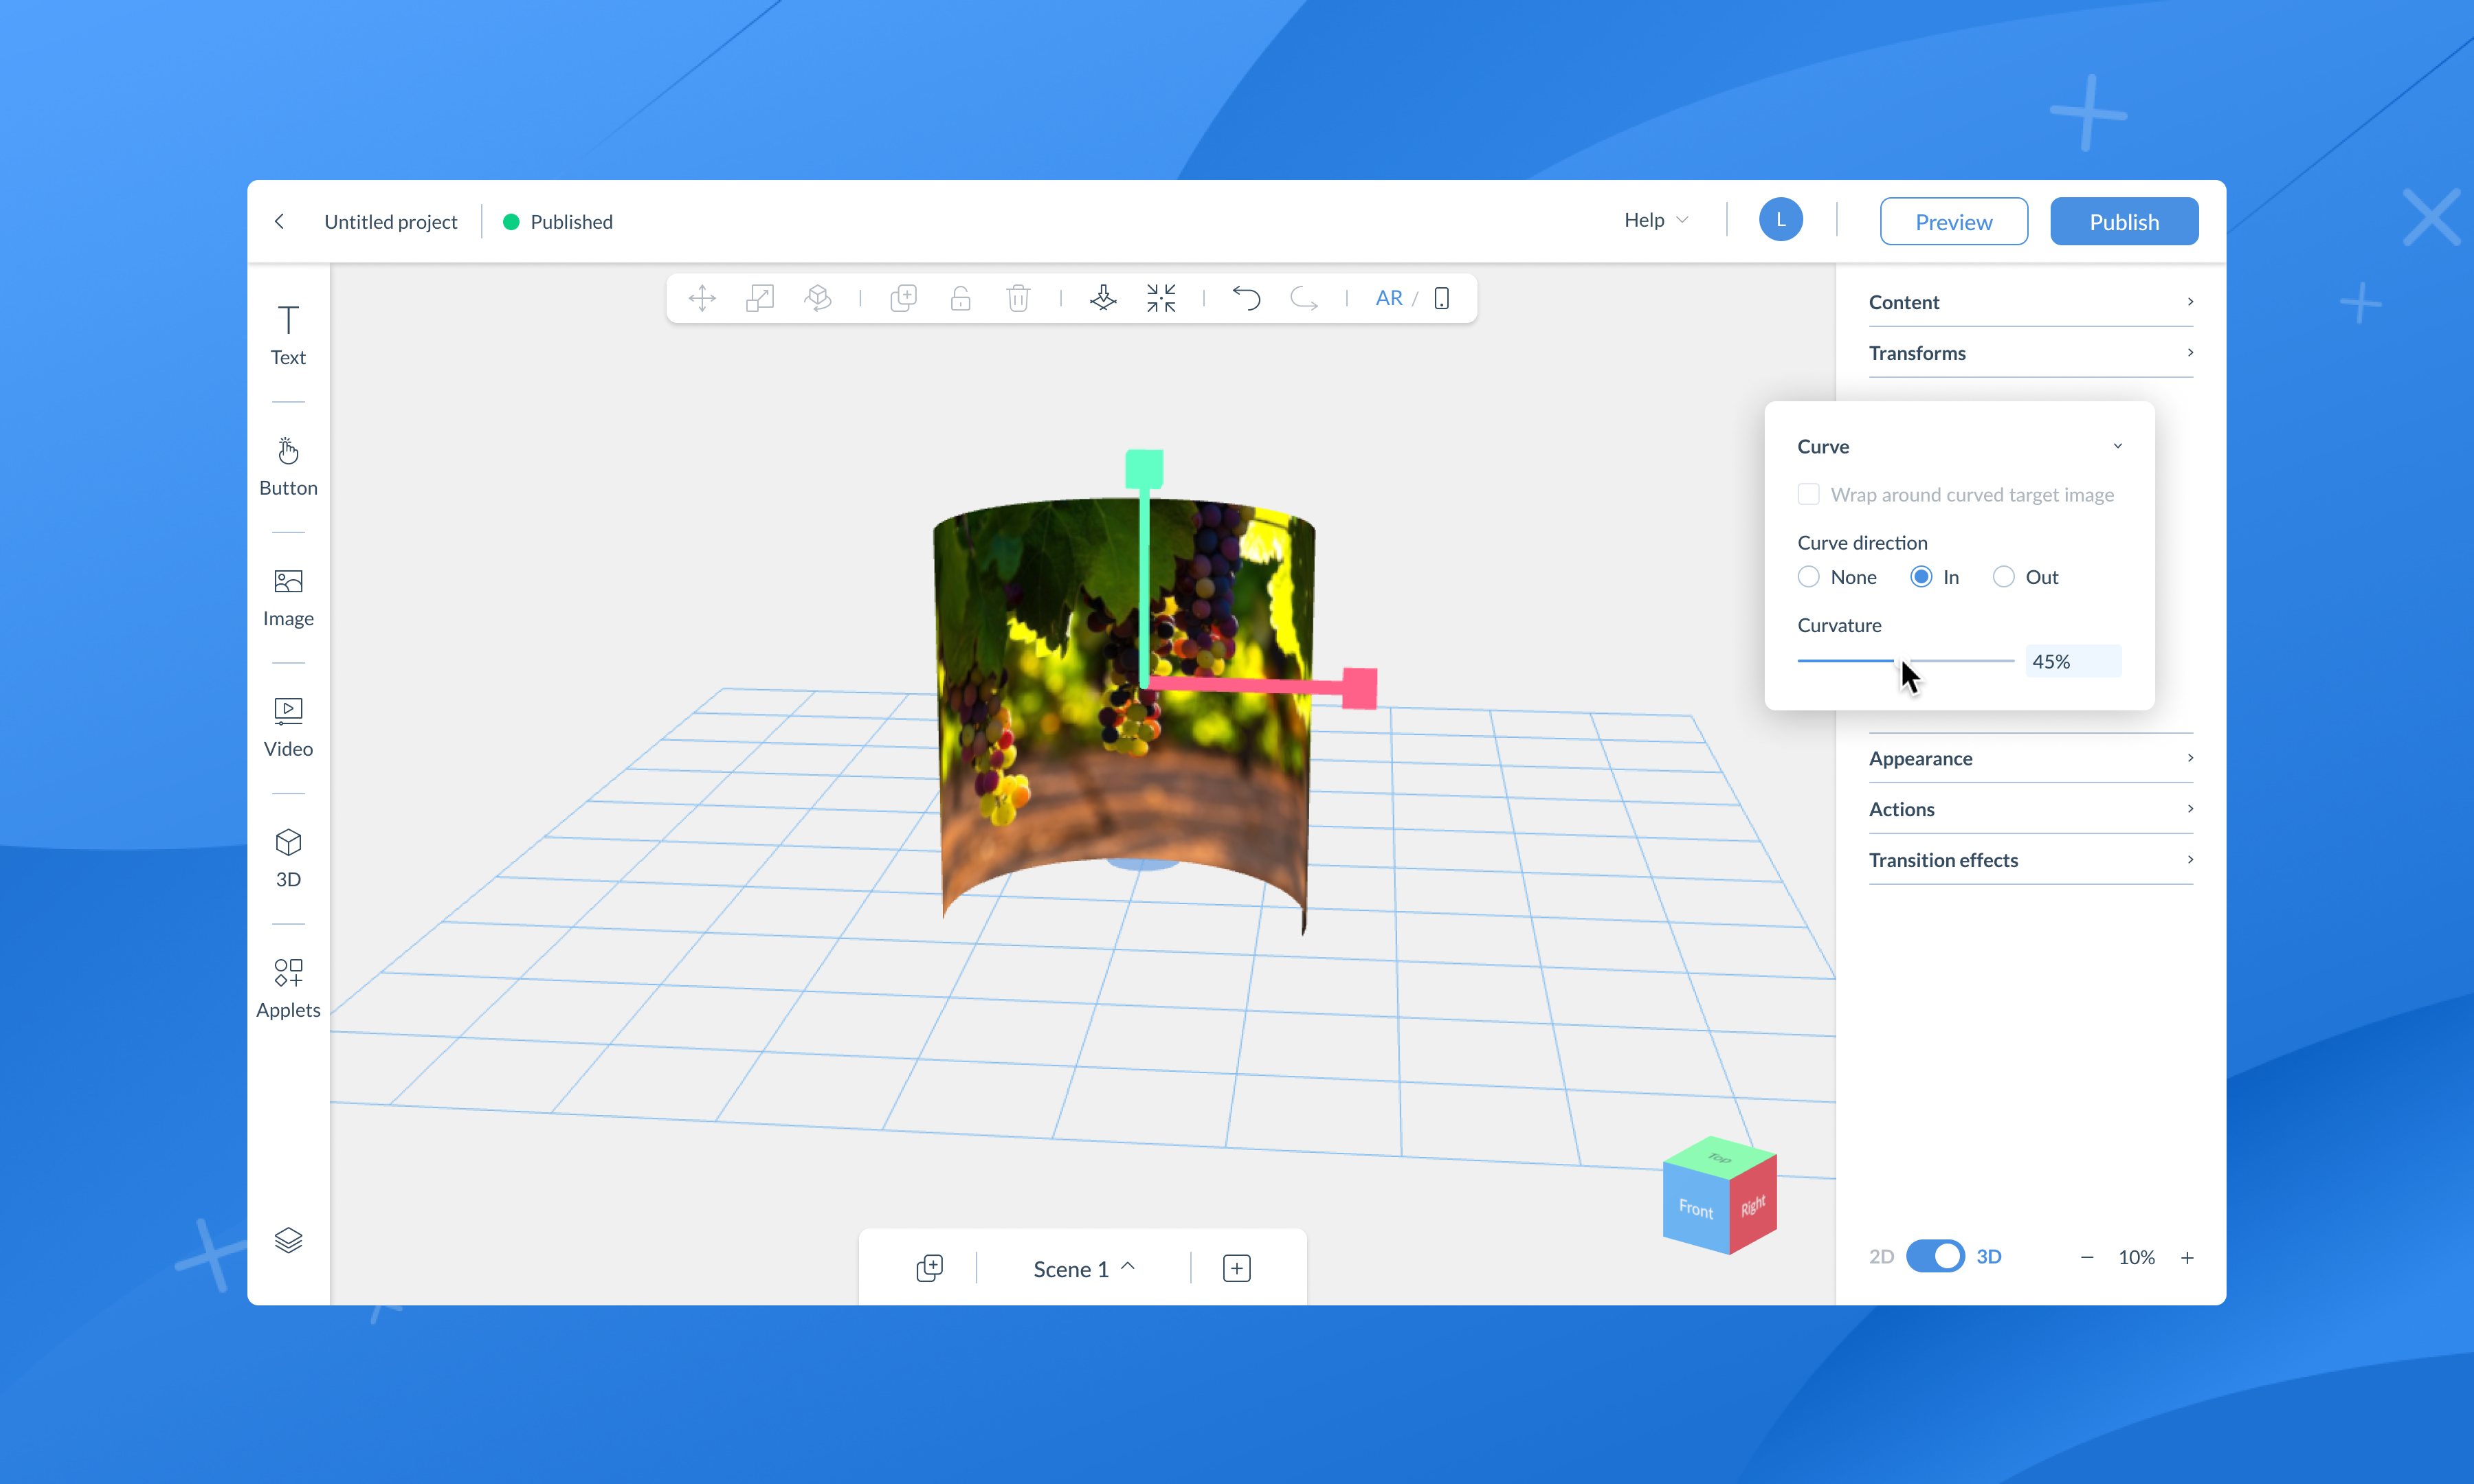Click the Right face of view cube

1753,1206
